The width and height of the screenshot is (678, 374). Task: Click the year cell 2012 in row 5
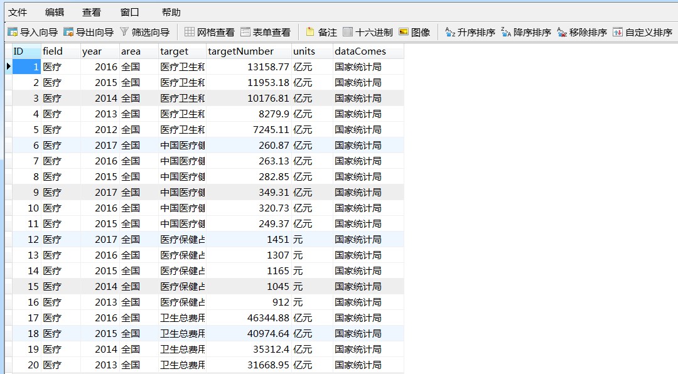coord(100,130)
